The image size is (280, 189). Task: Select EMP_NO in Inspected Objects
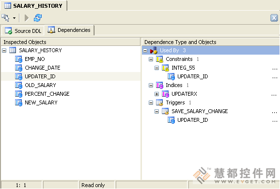(x=35, y=59)
